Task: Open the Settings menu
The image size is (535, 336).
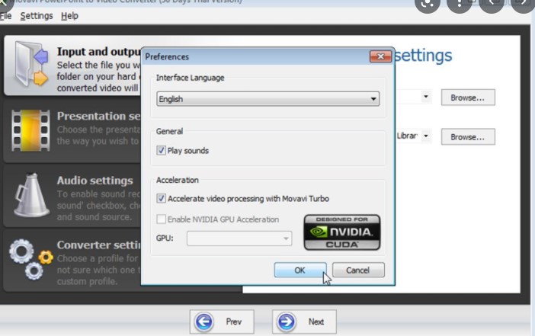Action: coord(37,16)
